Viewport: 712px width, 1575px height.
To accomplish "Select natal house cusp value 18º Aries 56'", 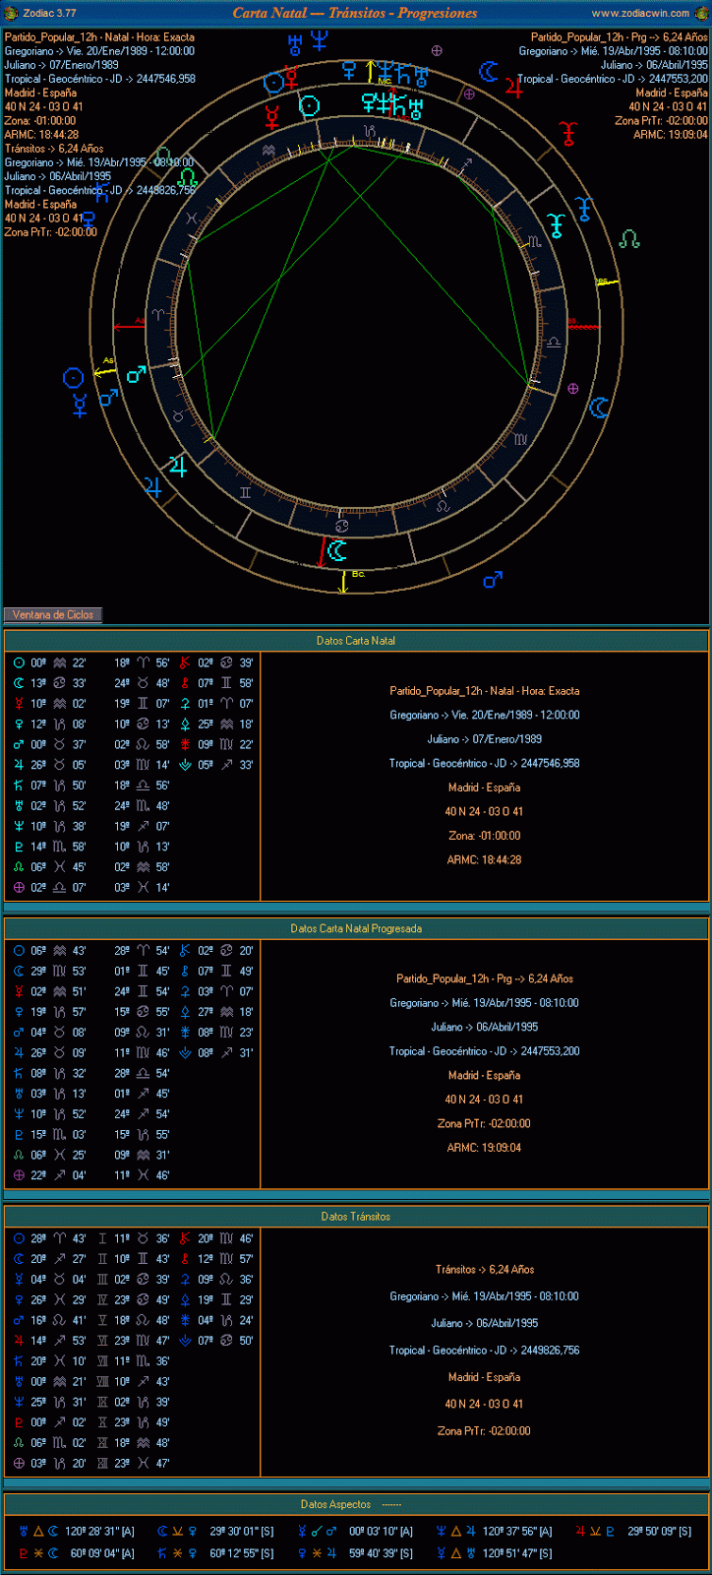I will tap(142, 662).
